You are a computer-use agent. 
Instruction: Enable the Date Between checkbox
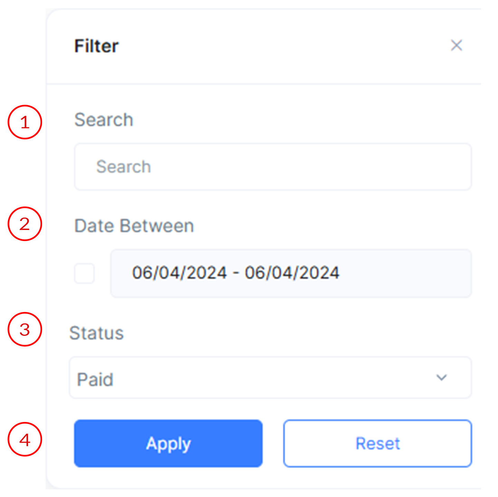tap(85, 273)
